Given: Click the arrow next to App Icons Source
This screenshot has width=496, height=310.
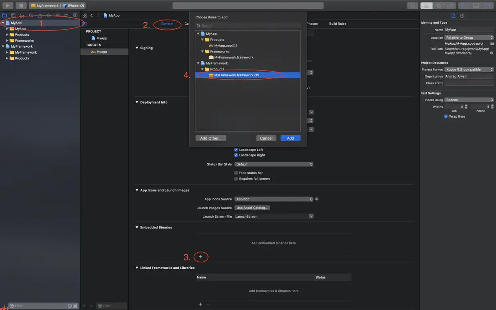Looking at the screenshot, I should click(317, 199).
